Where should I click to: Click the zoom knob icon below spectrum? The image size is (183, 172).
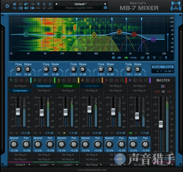pyautogui.click(x=114, y=58)
